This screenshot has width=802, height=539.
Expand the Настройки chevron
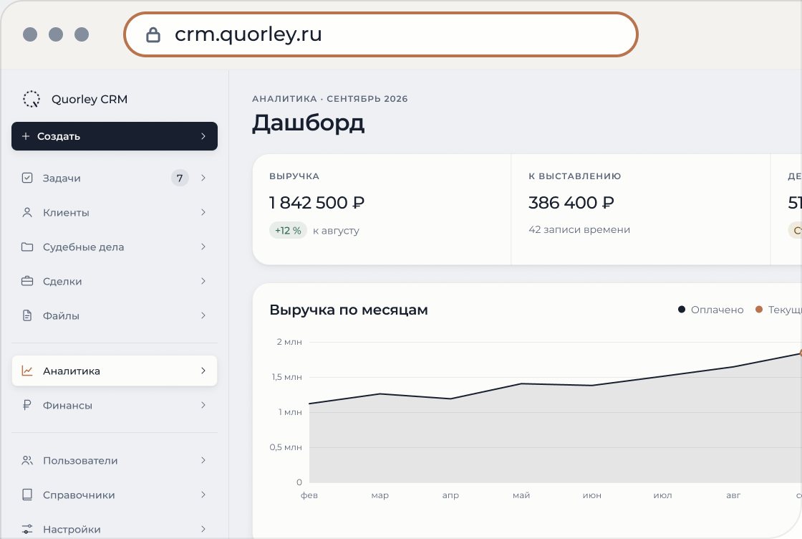[203, 529]
